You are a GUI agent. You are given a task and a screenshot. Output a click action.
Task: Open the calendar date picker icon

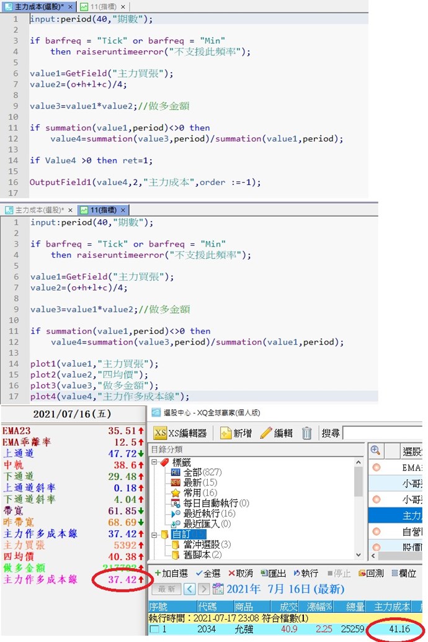click(218, 589)
